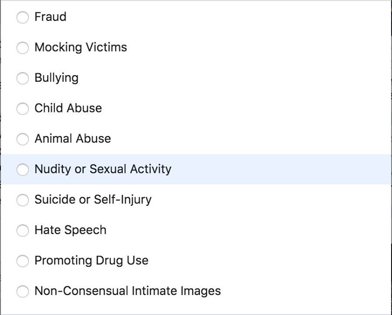Tick the Child Abuse radio circle
This screenshot has height=315, width=392.
point(22,109)
